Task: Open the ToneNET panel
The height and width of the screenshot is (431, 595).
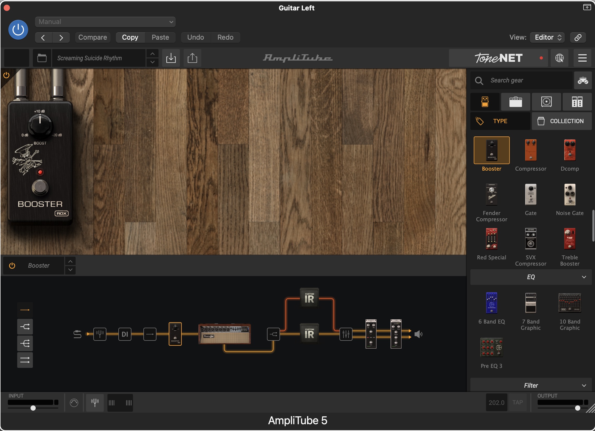Action: click(x=499, y=58)
